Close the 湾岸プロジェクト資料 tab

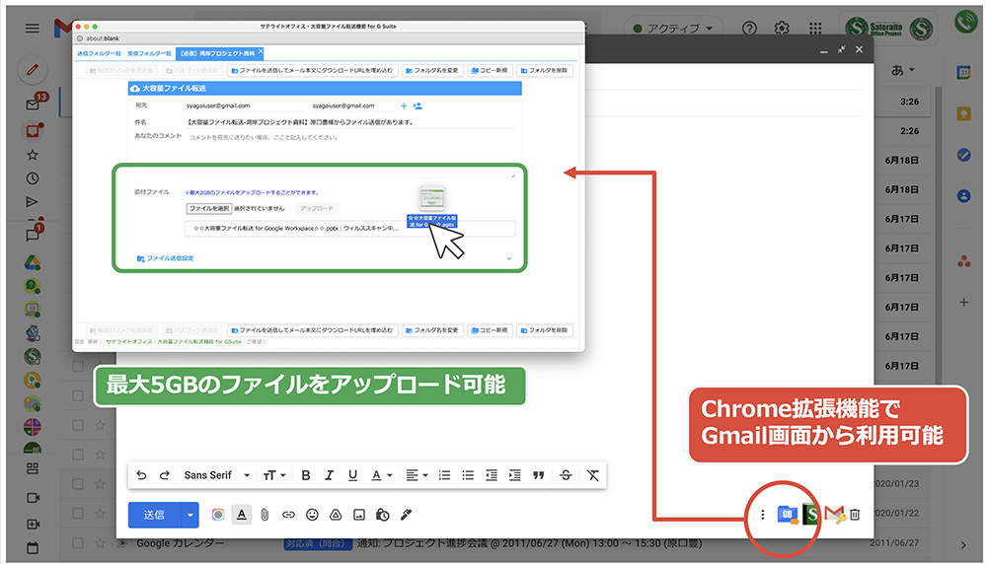261,51
